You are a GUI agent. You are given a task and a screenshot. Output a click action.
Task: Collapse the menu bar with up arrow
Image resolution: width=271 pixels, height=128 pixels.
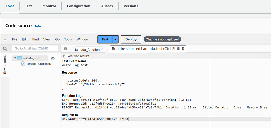(x=5, y=39)
